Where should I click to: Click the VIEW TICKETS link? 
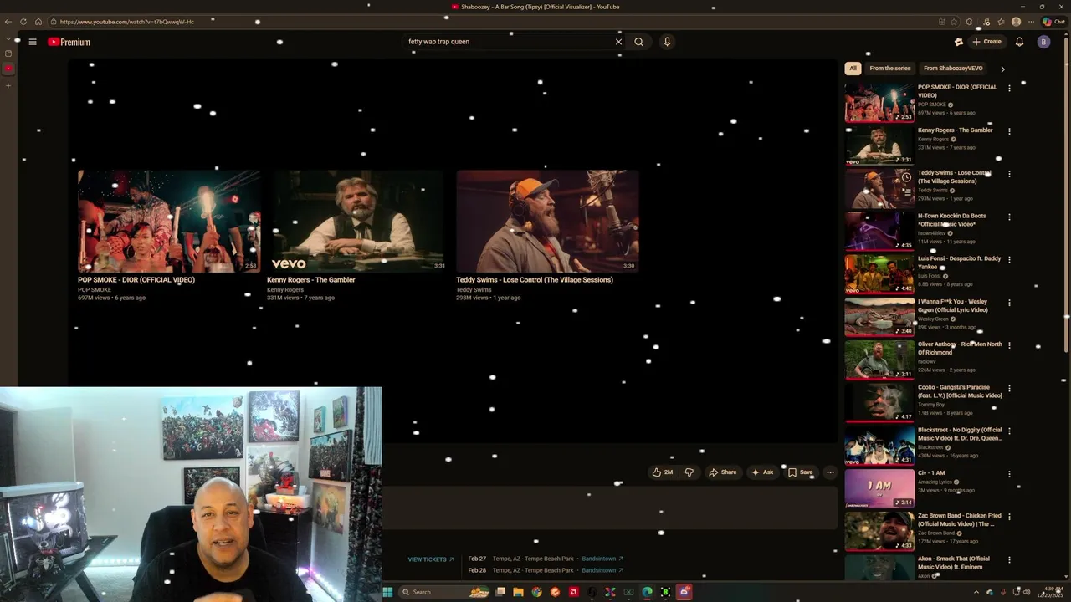pyautogui.click(x=430, y=559)
